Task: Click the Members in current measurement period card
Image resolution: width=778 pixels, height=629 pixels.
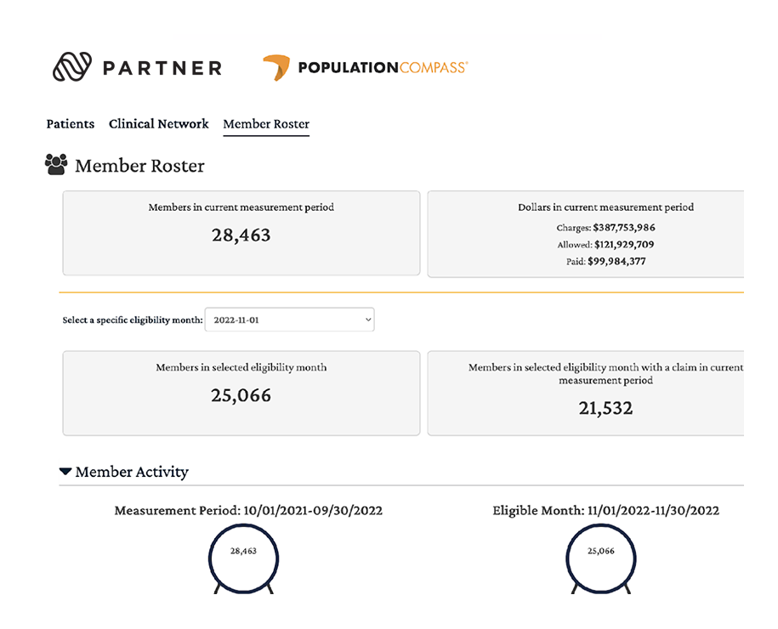Action: [x=241, y=233]
